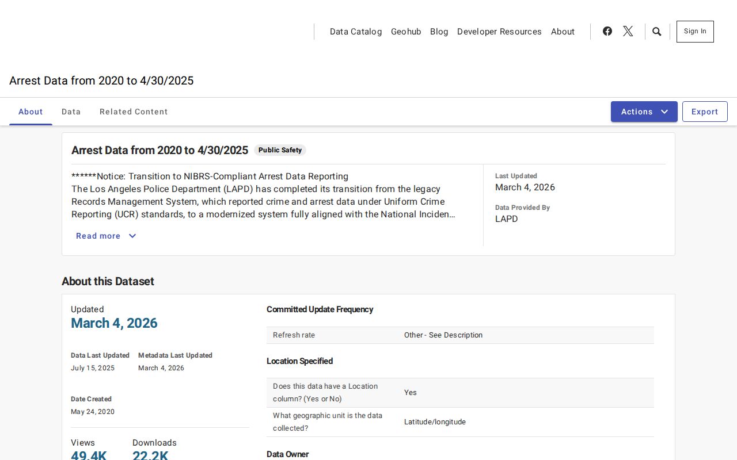The height and width of the screenshot is (460, 737).
Task: Open the X (Twitter) icon link
Action: click(628, 31)
